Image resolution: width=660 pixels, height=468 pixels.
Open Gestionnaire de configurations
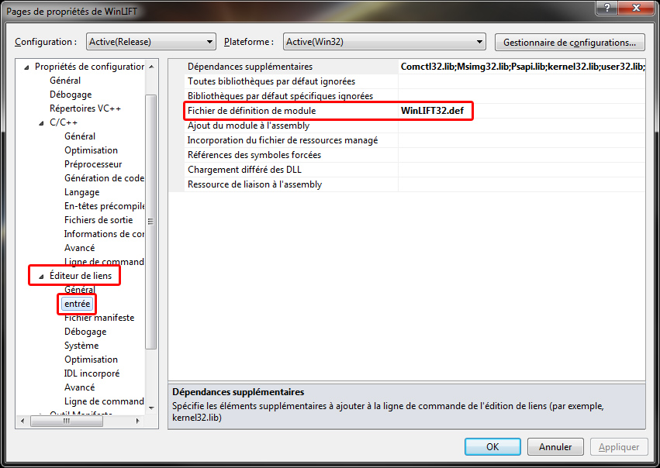point(569,42)
